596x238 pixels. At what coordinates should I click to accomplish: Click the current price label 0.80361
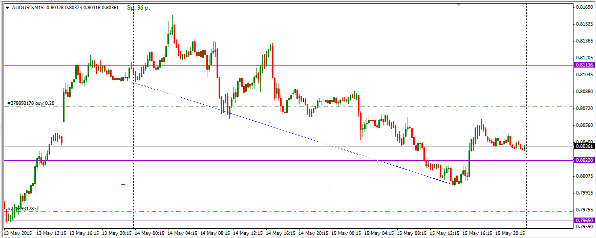tap(585, 146)
